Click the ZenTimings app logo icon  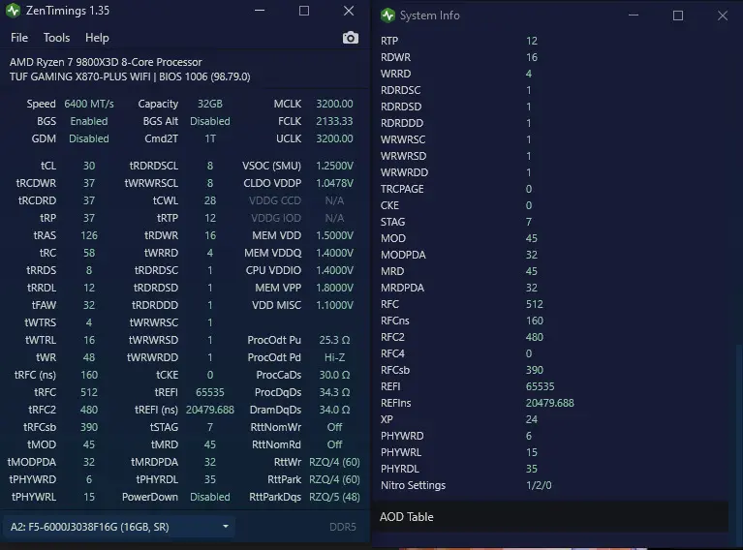point(14,11)
